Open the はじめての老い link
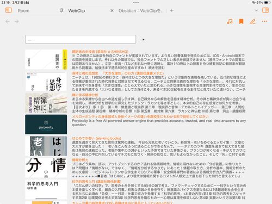Image resolution: width=272 pixels, height=204 pixels. 96,138
